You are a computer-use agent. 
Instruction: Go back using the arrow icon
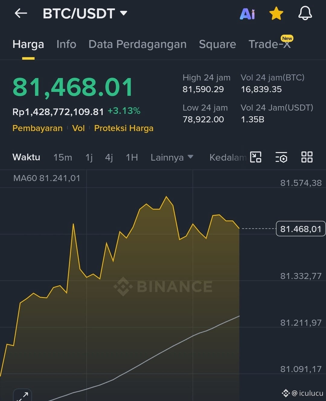coord(21,13)
